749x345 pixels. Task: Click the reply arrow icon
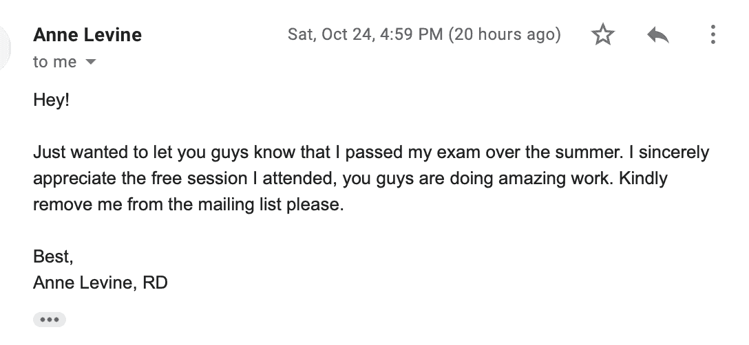tap(658, 35)
